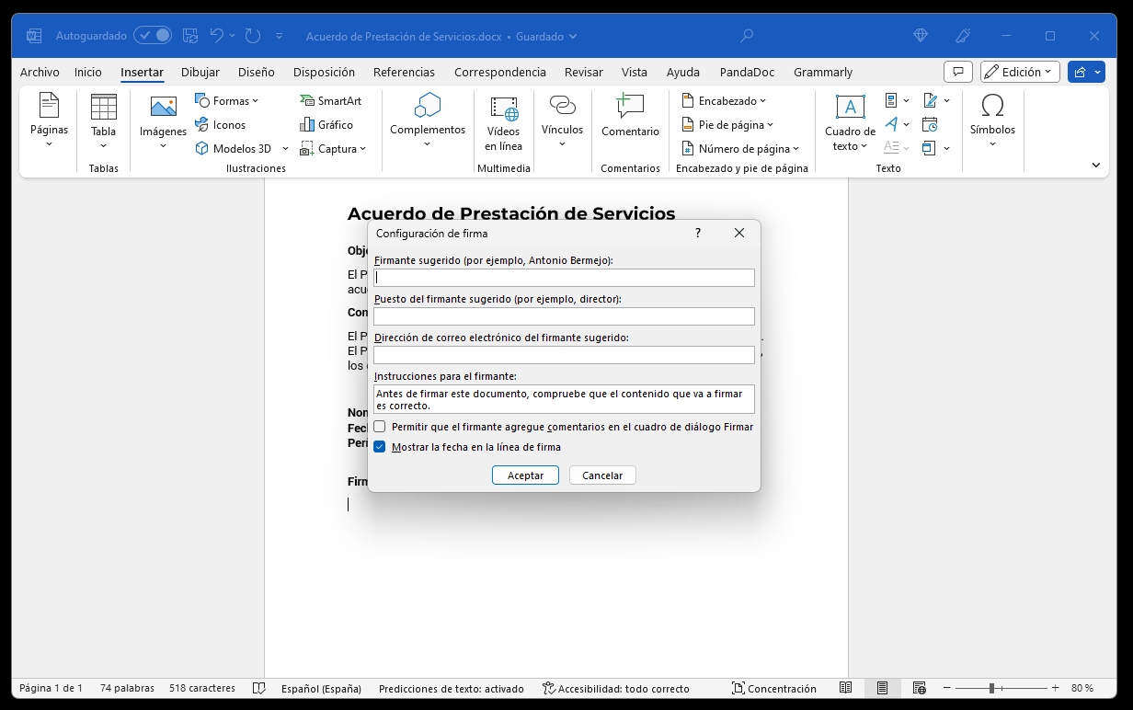Click the proofing book icon in the status bar
Screen dimensions: 1133x710
coord(259,688)
